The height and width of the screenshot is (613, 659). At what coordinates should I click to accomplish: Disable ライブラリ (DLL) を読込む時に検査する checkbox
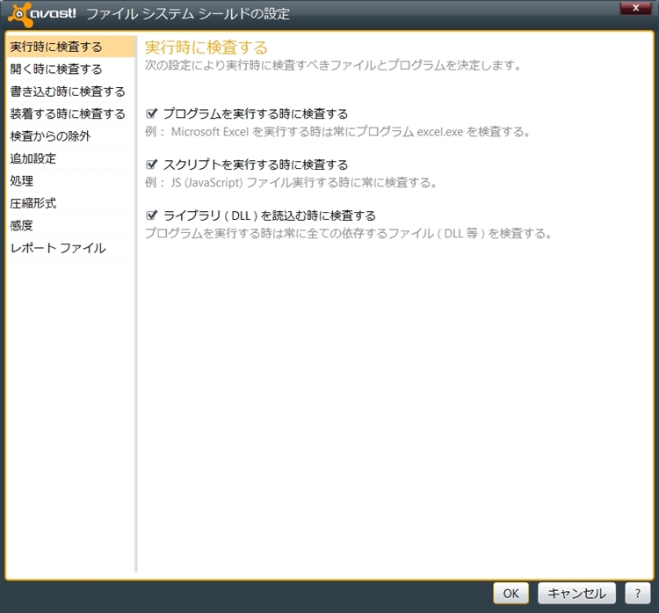151,215
